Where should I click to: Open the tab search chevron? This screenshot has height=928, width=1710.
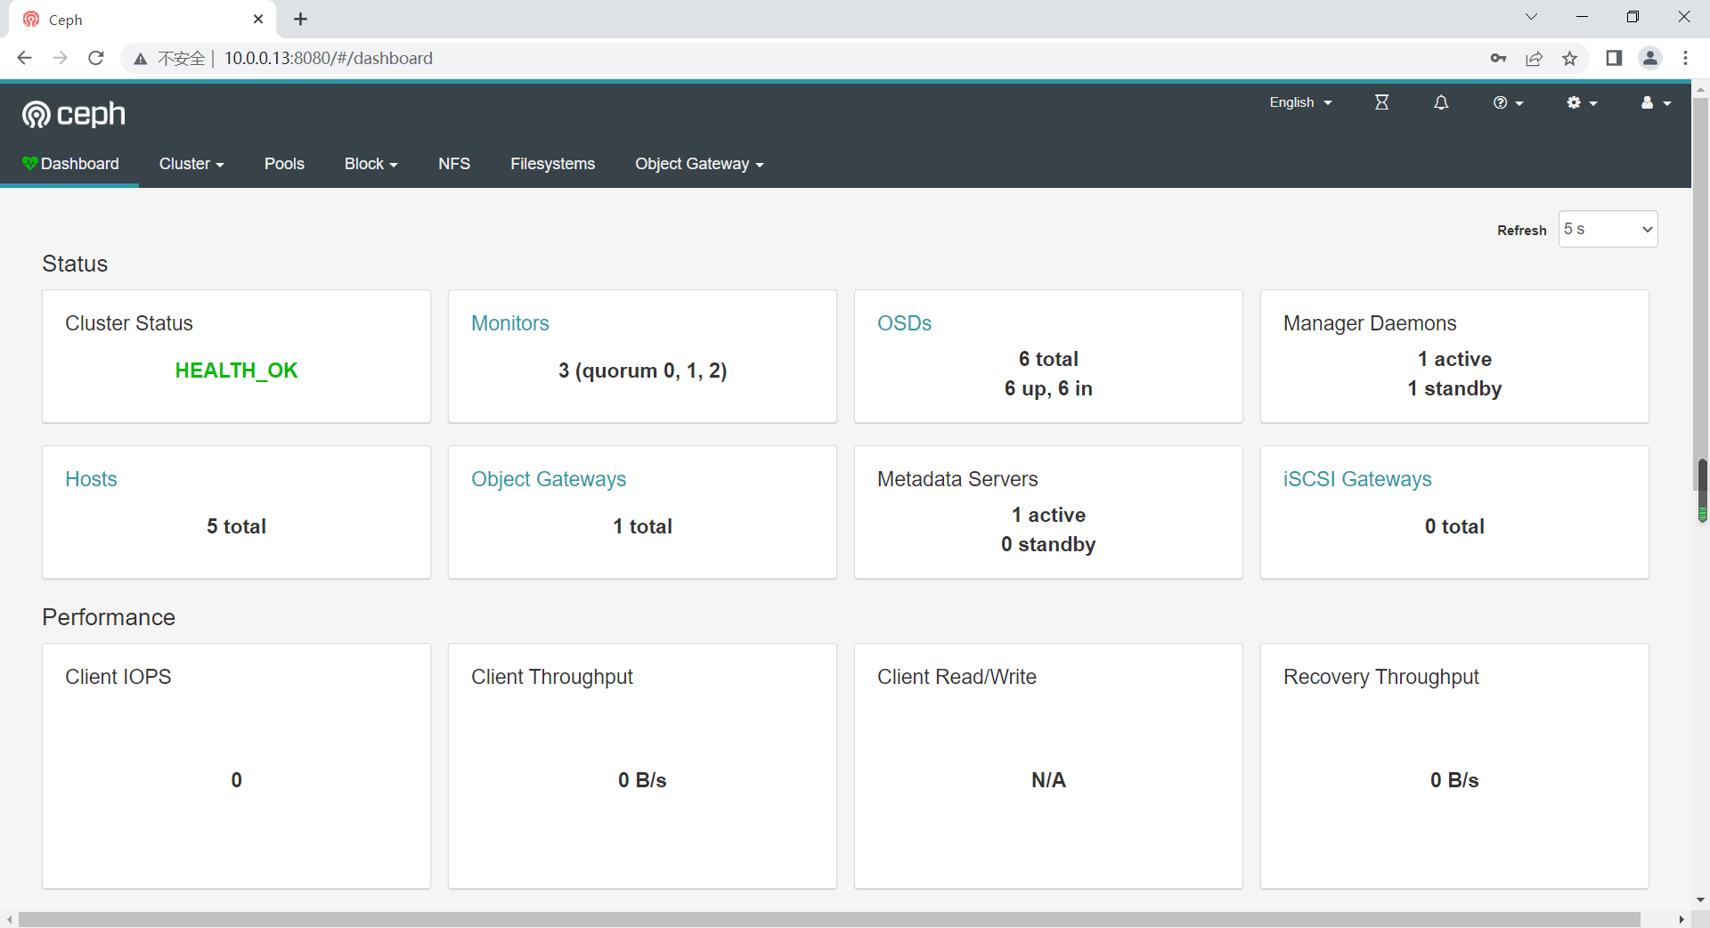click(x=1531, y=17)
